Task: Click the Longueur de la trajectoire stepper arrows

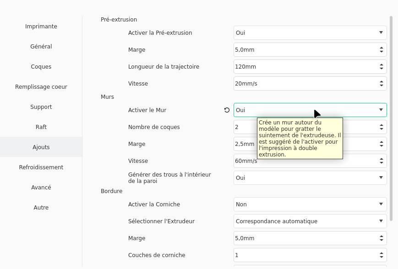Action: pyautogui.click(x=381, y=67)
